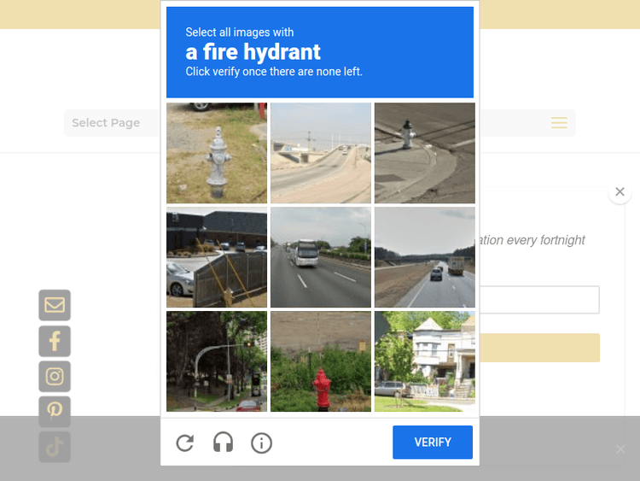Open the Select Page menu

click(106, 123)
